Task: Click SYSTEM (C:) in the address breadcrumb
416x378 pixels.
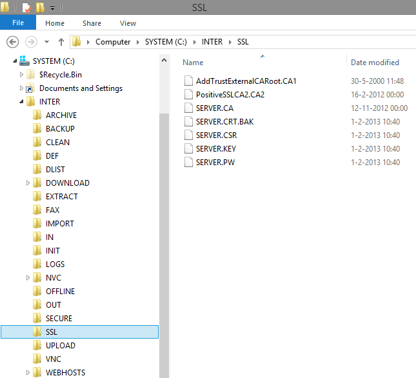Action: pos(166,42)
